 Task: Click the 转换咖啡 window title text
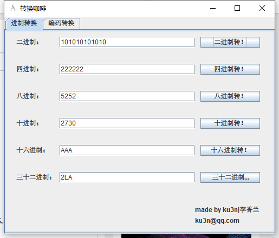pos(33,9)
